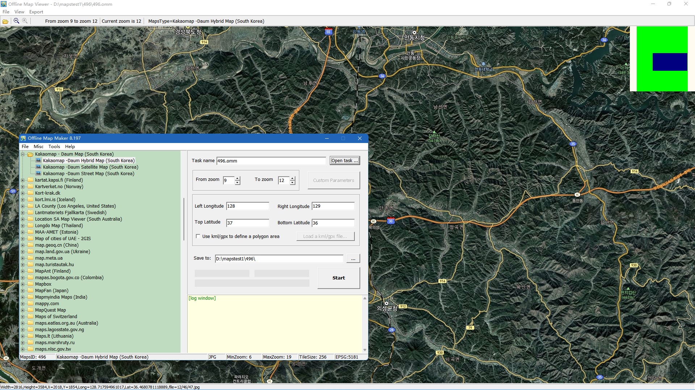695x390 pixels.
Task: Select Map of cities of UAE - 2GIS row
Action: 63,239
